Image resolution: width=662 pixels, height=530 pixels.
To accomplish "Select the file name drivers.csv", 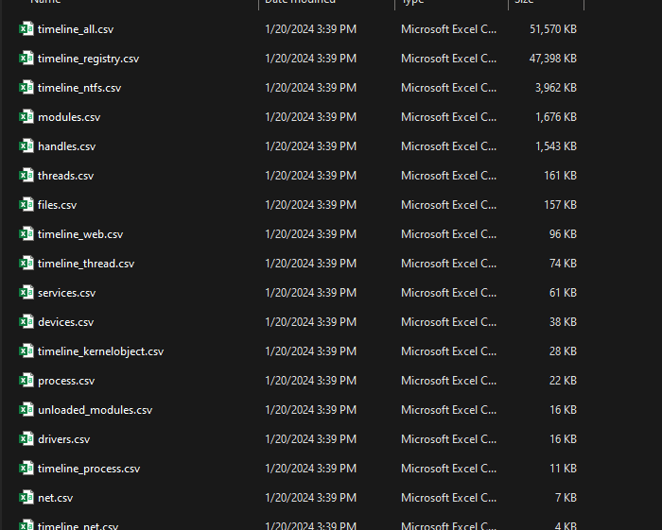I will coord(63,439).
